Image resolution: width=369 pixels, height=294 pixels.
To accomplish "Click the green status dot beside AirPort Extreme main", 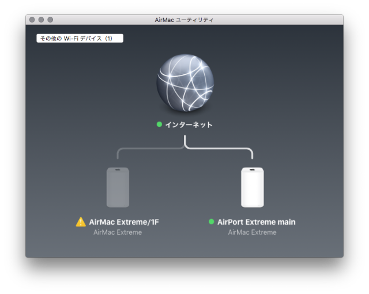I will coord(212,221).
